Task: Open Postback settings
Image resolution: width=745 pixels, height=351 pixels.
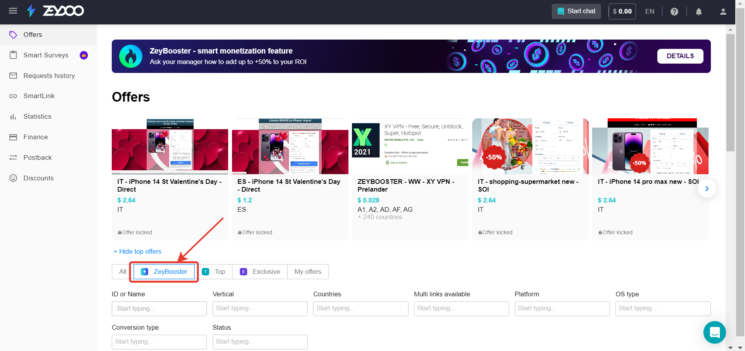Action: pos(49,157)
